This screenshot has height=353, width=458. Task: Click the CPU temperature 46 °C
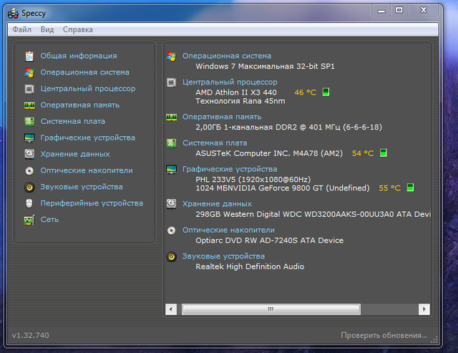coord(306,92)
